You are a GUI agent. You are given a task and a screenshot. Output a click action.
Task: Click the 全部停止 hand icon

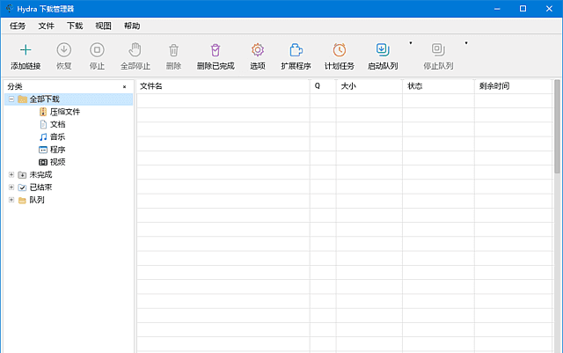(135, 50)
